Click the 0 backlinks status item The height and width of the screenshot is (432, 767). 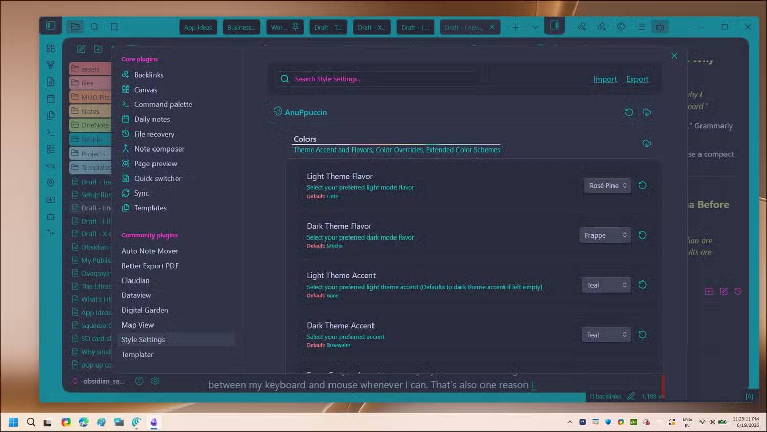605,396
